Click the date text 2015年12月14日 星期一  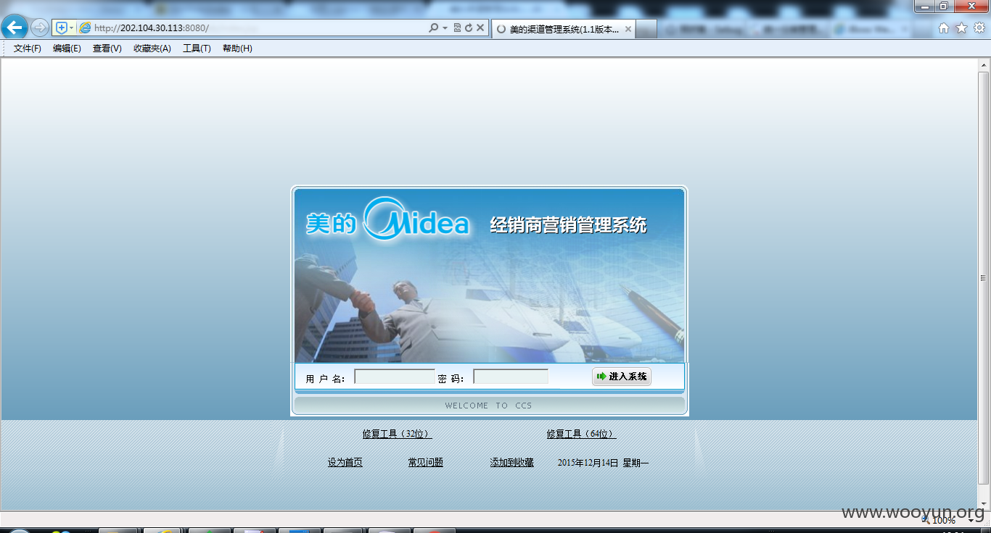pyautogui.click(x=604, y=462)
